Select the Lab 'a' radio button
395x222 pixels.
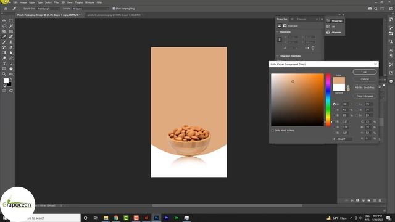(357, 110)
